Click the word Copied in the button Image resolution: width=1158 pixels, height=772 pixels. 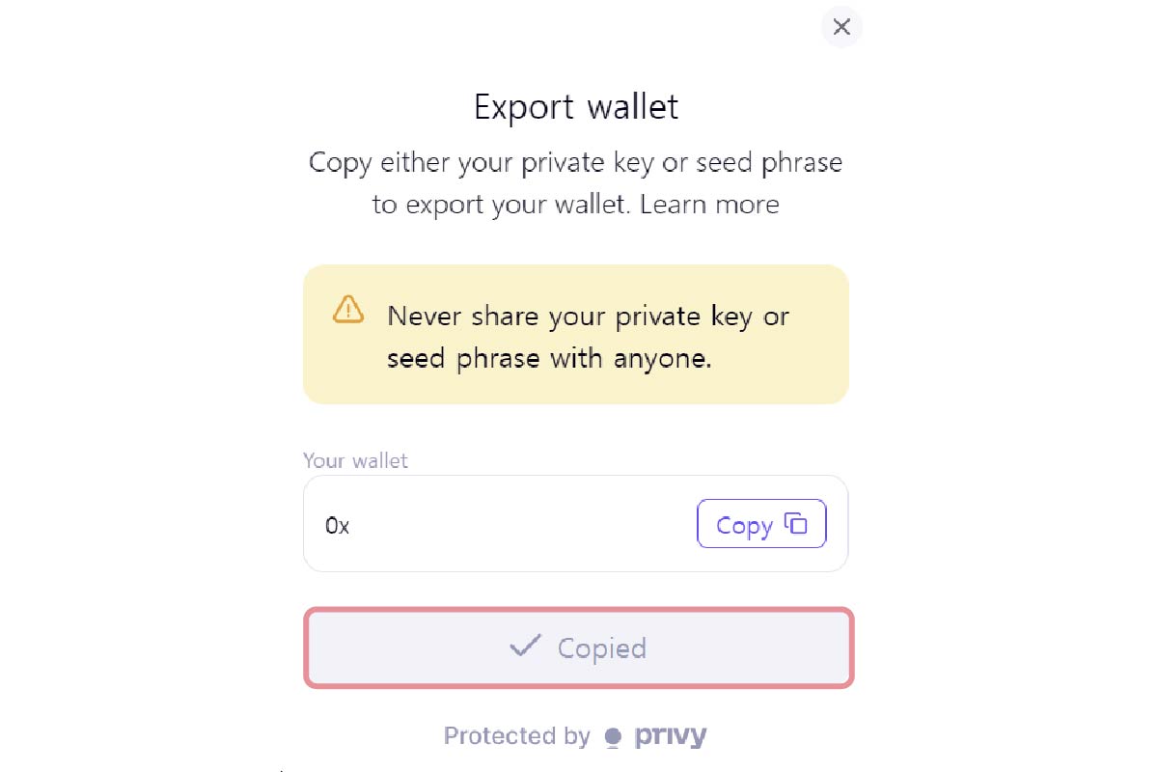click(x=601, y=648)
